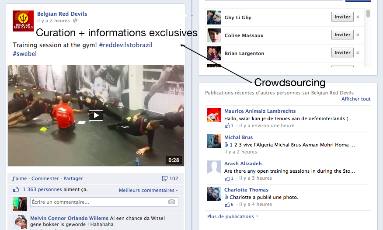
Task: Open Maurice's post 'Hallo, waar kan je de tenues'
Action: tap(289, 118)
